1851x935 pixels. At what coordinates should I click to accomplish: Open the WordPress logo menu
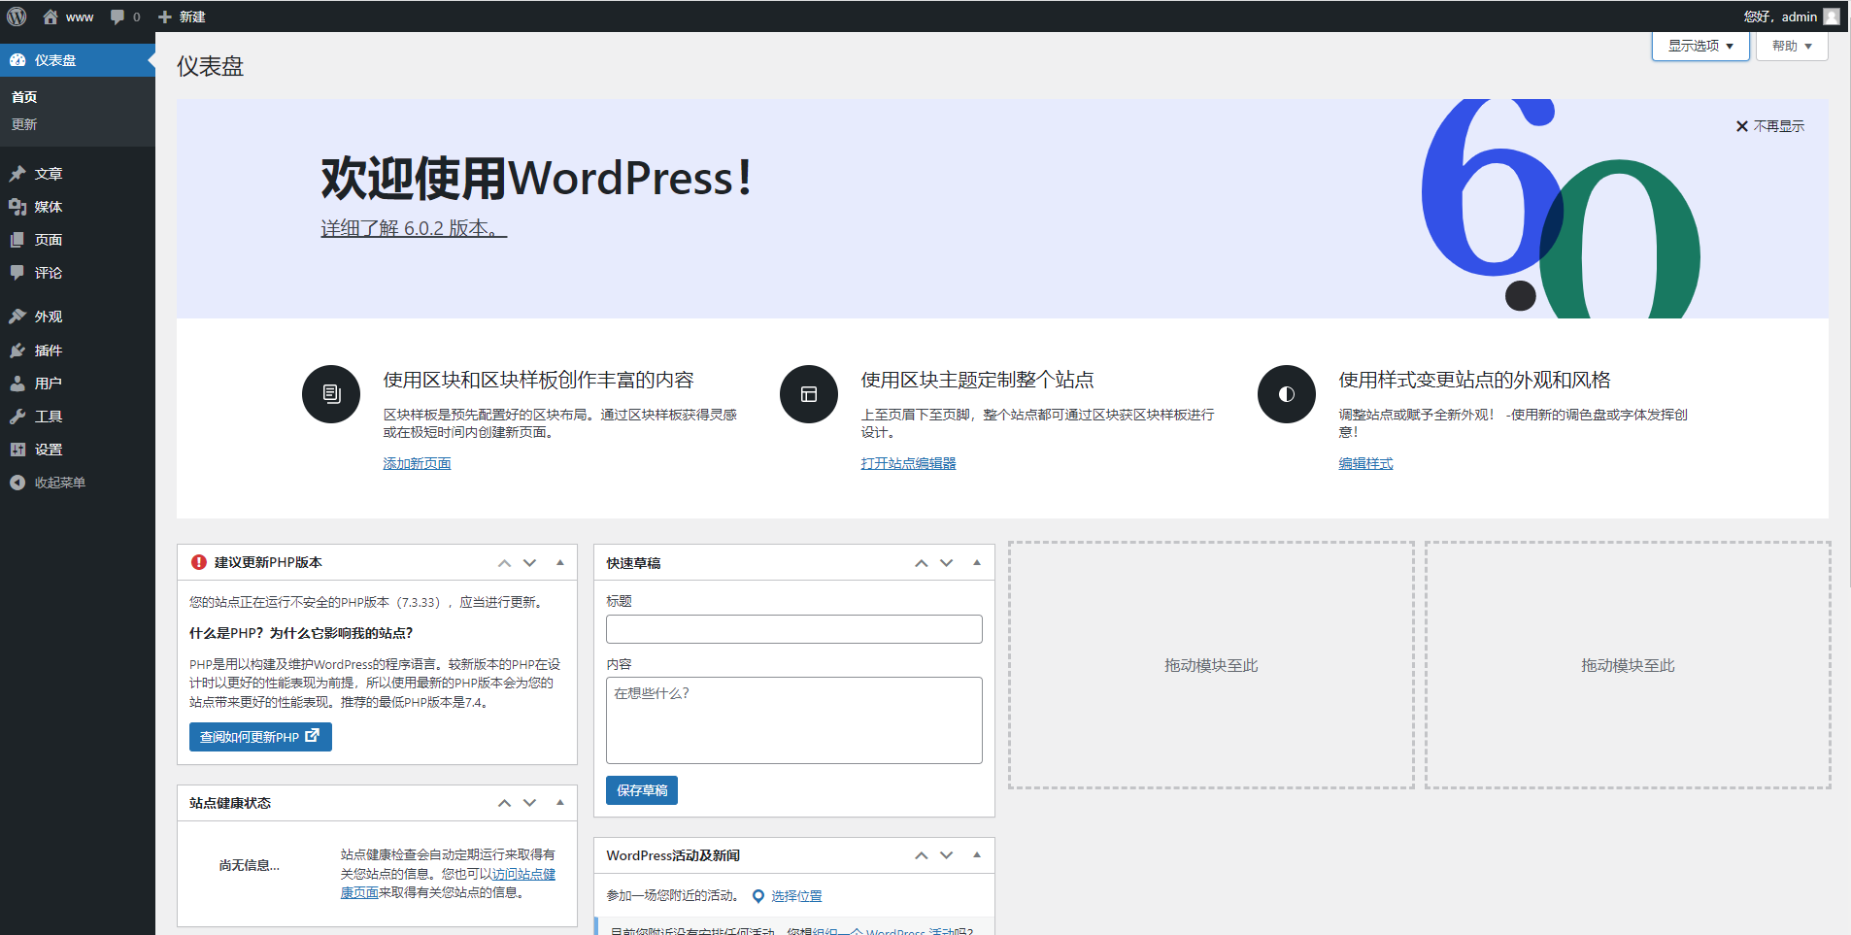coord(17,17)
